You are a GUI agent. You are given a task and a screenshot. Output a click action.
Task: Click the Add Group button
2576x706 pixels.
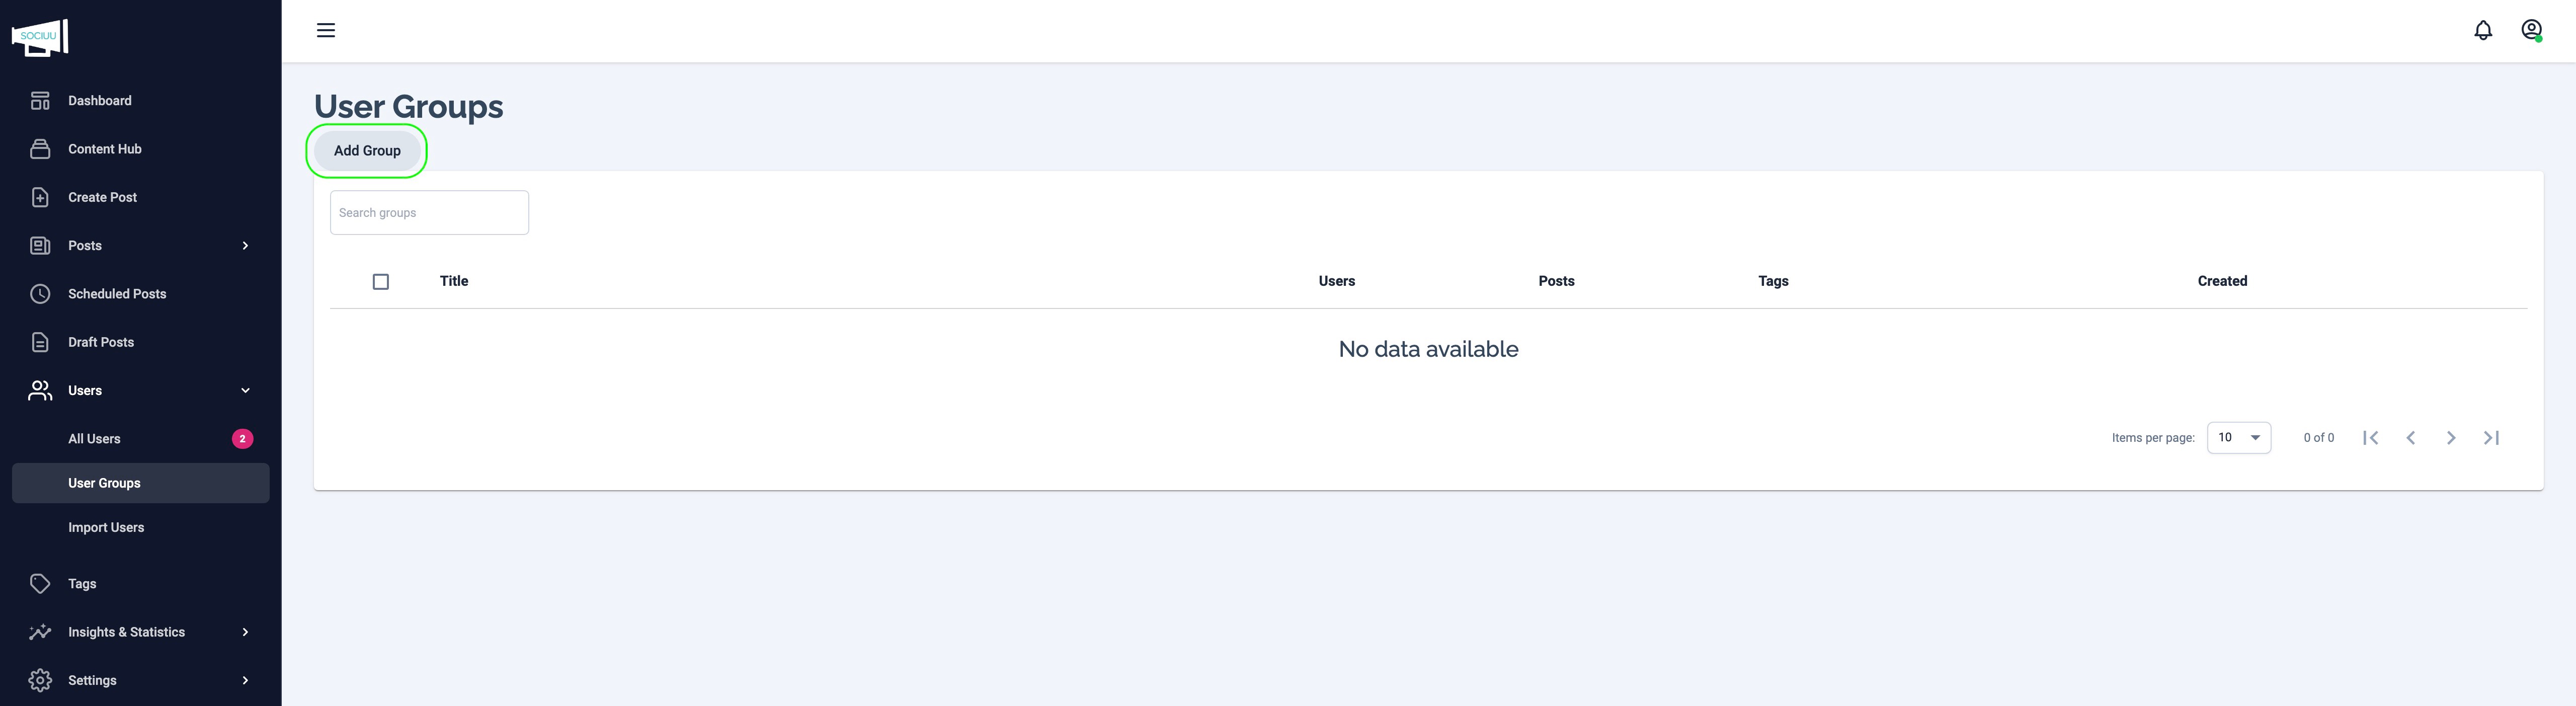[x=367, y=151]
